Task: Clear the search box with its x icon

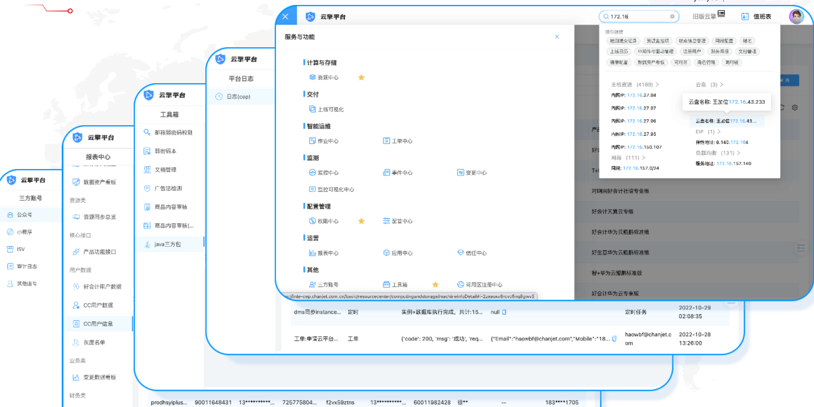Action: [672, 16]
